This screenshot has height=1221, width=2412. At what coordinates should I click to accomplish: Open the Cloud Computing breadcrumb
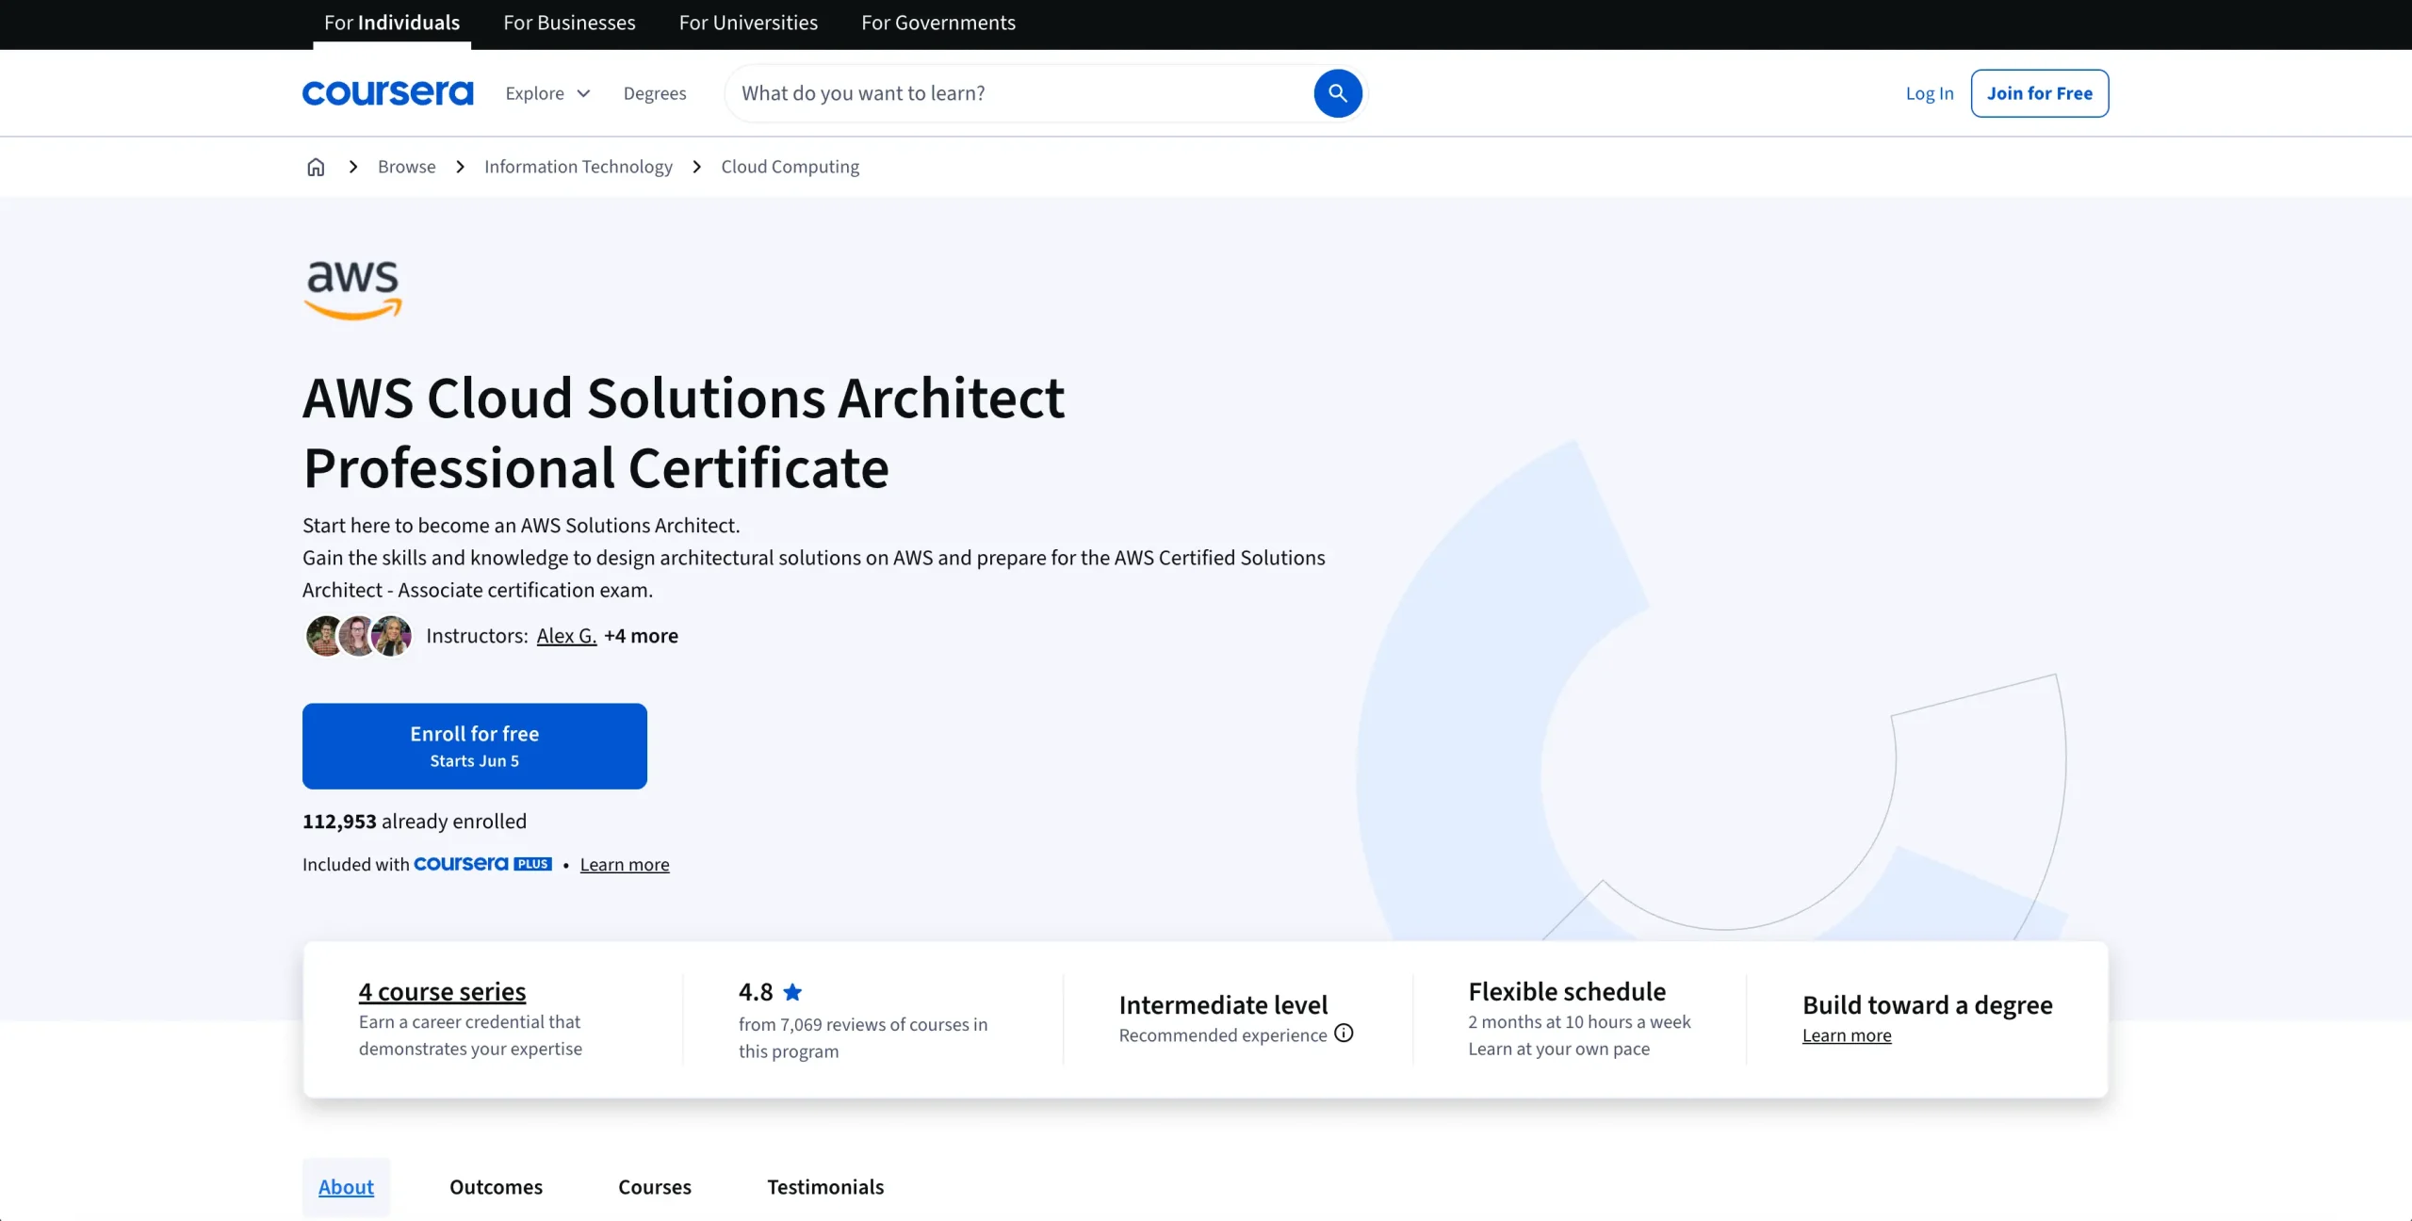pos(790,167)
